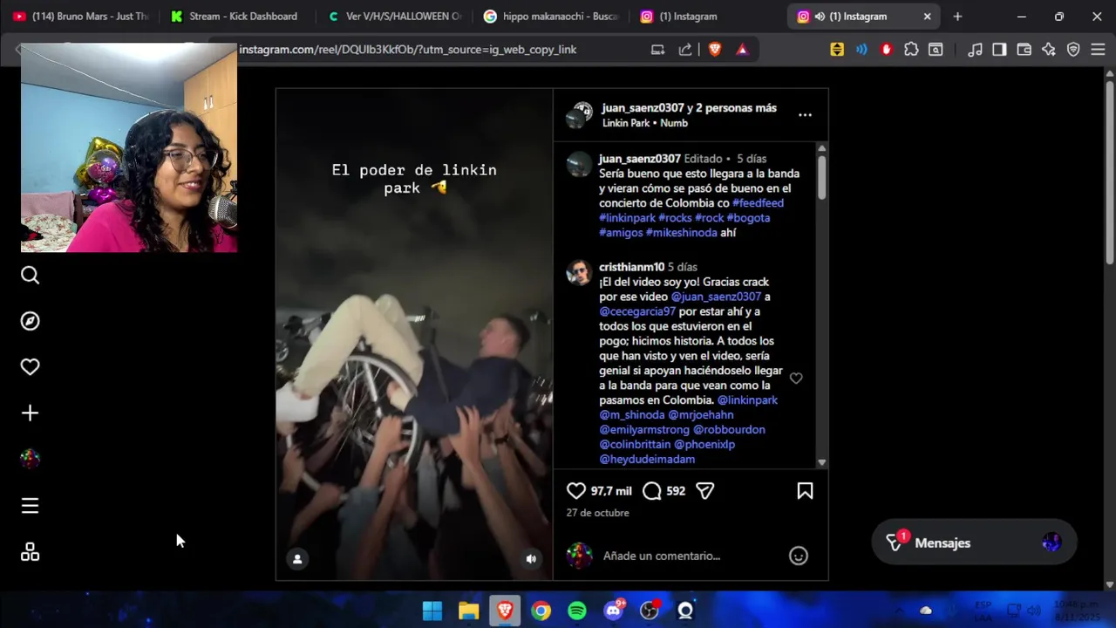1116x628 pixels.
Task: Click Brave Shields lion icon in address bar
Action: tap(715, 50)
